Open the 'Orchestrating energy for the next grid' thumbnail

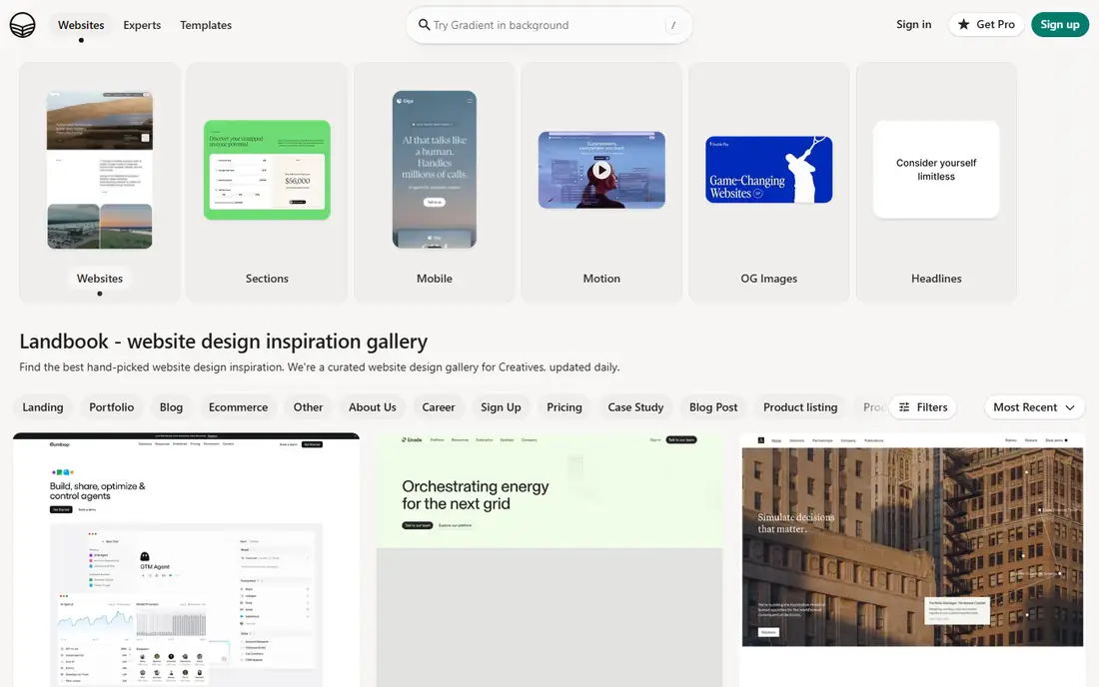coord(549,560)
